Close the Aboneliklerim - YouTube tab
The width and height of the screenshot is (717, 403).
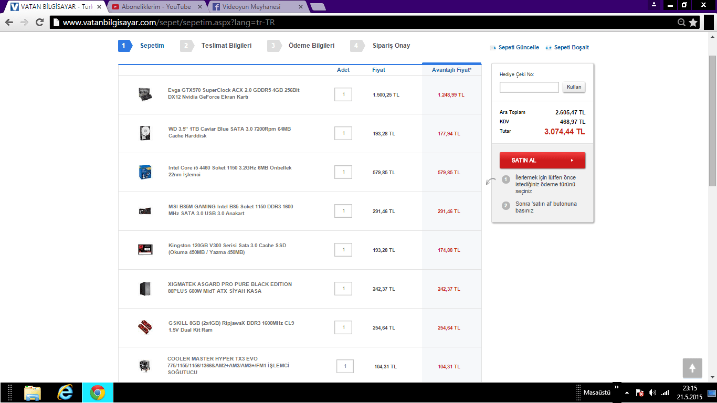(199, 7)
